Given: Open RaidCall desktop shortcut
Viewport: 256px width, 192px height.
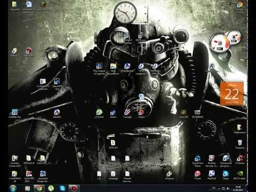Looking at the screenshot, I should pyautogui.click(x=212, y=175).
